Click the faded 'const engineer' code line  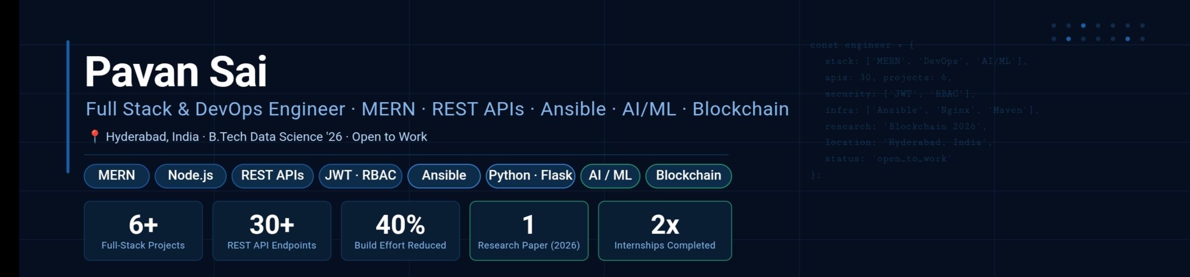[862, 45]
